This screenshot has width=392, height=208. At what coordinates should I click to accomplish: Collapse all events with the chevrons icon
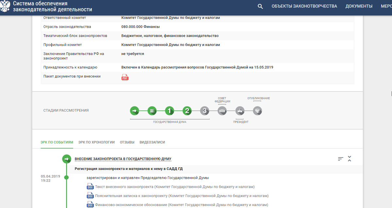coord(350,159)
